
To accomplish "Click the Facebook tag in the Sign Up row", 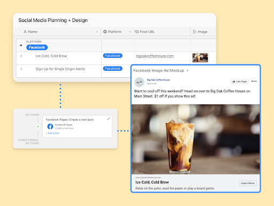I will click(113, 69).
